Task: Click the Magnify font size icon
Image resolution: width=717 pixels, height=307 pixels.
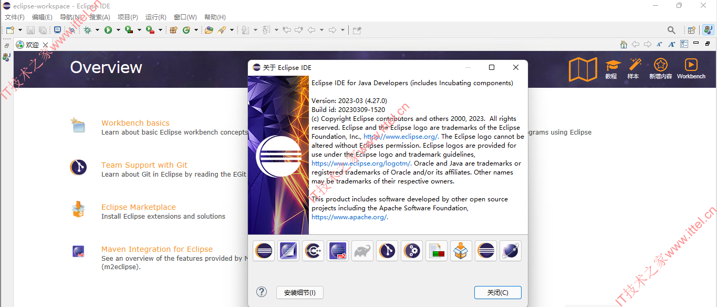Action: tap(672, 45)
